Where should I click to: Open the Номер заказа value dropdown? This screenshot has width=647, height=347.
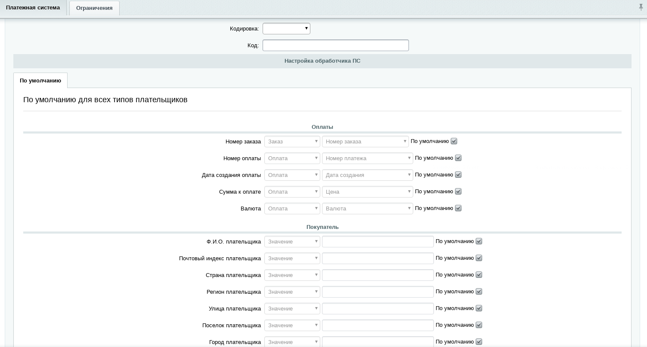(x=365, y=141)
